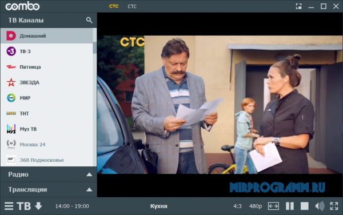343x215 pixels.
Task: Close the combo window
Action: [336, 6]
